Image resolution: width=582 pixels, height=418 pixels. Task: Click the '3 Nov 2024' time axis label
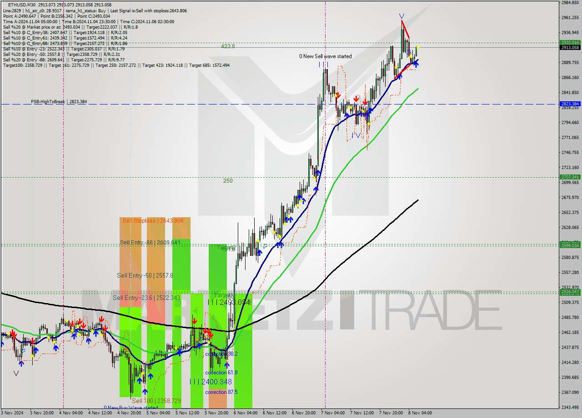(12, 413)
